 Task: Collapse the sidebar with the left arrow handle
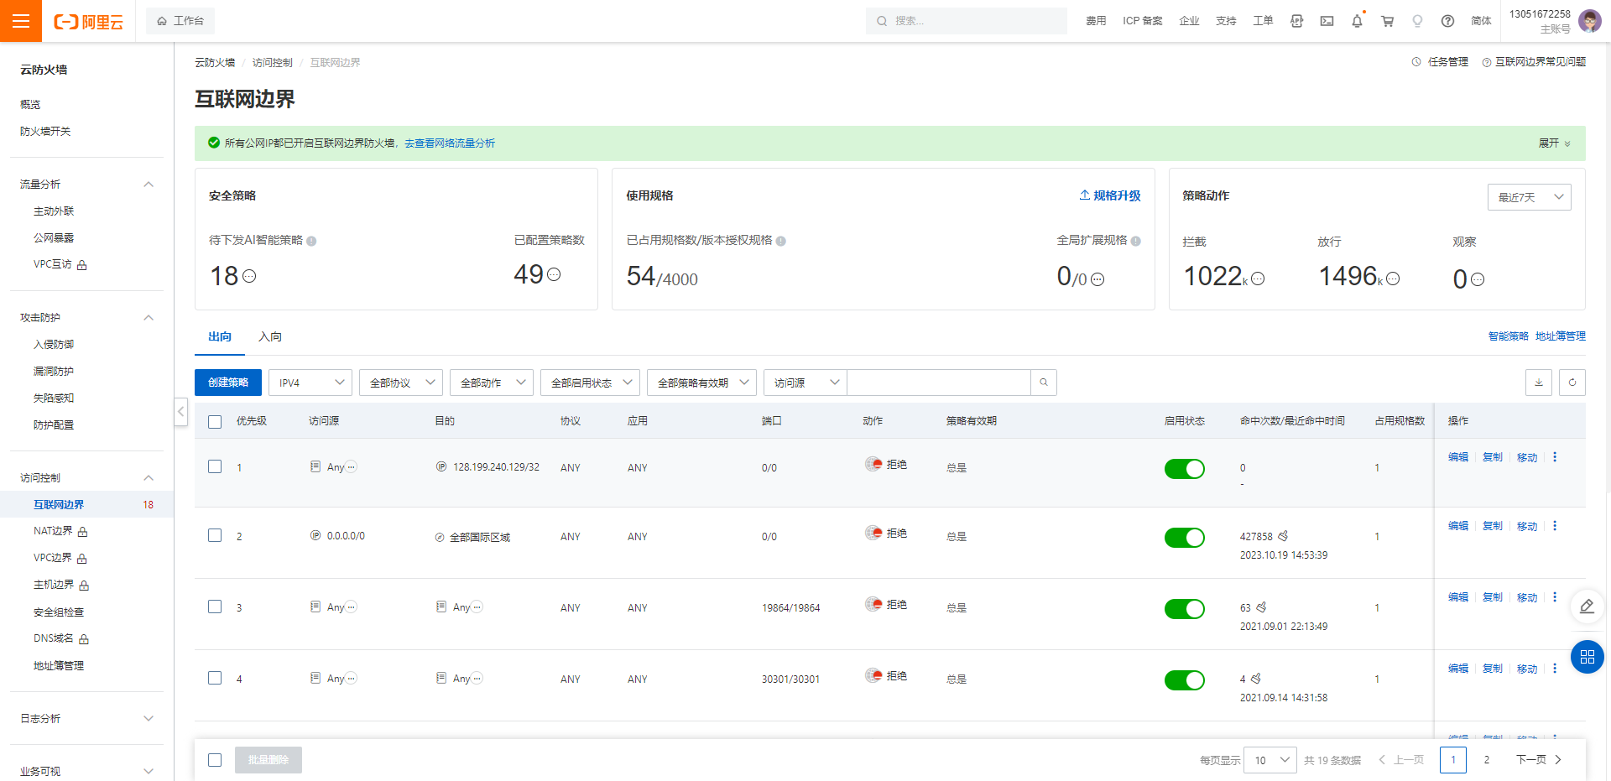pyautogui.click(x=181, y=412)
